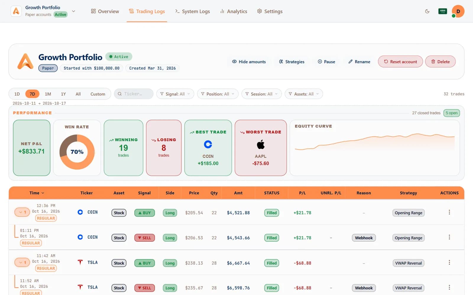Open the Strategies button

291,62
